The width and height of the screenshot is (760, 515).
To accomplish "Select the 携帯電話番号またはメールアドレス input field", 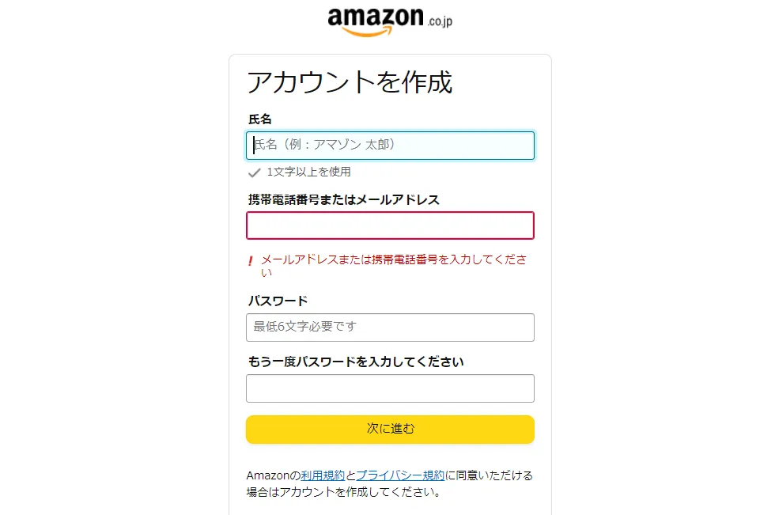I will (390, 225).
